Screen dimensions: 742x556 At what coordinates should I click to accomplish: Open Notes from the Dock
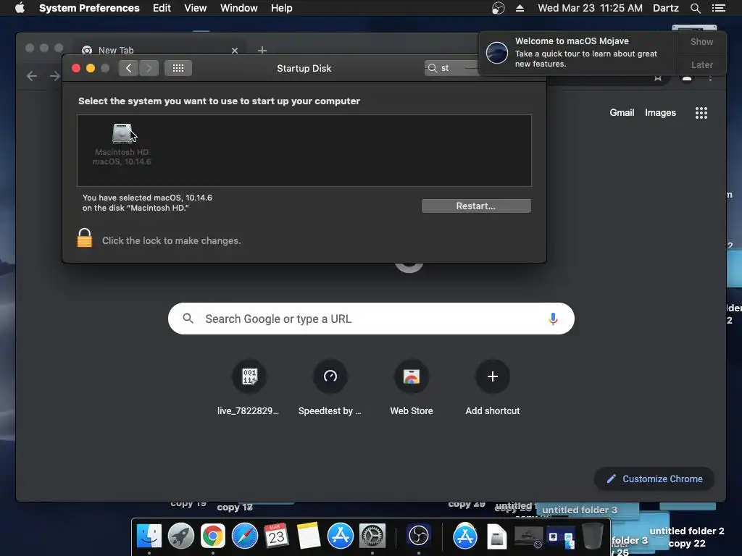tap(308, 536)
